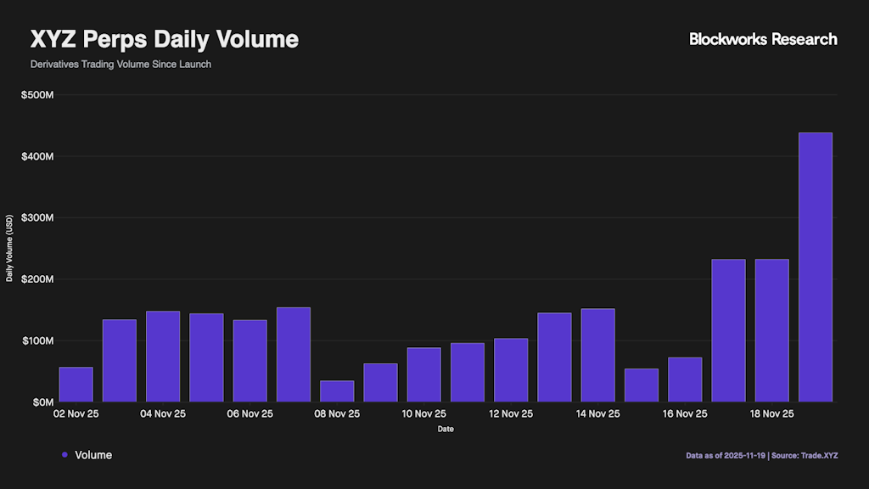Click the $0M y-axis label

tap(42, 402)
